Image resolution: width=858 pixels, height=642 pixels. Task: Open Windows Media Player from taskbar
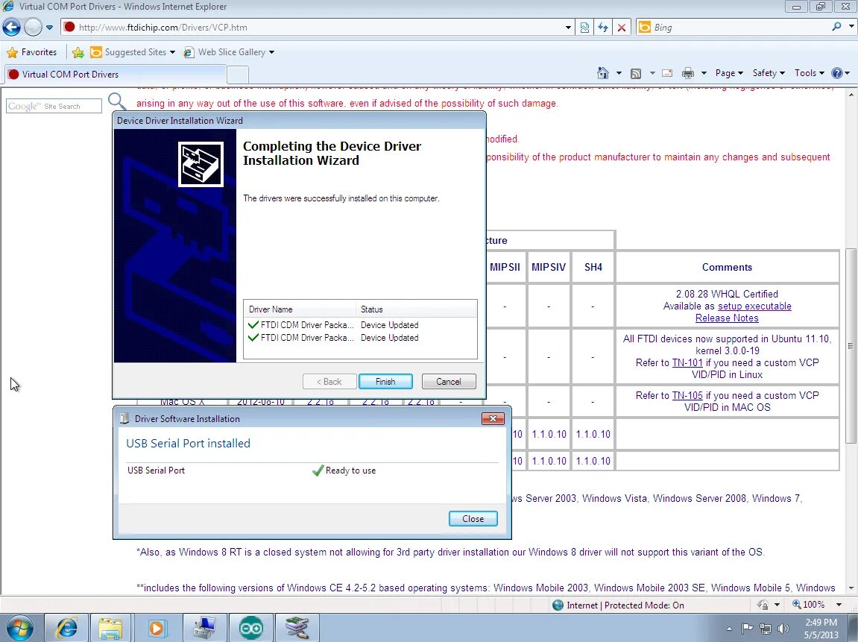156,628
